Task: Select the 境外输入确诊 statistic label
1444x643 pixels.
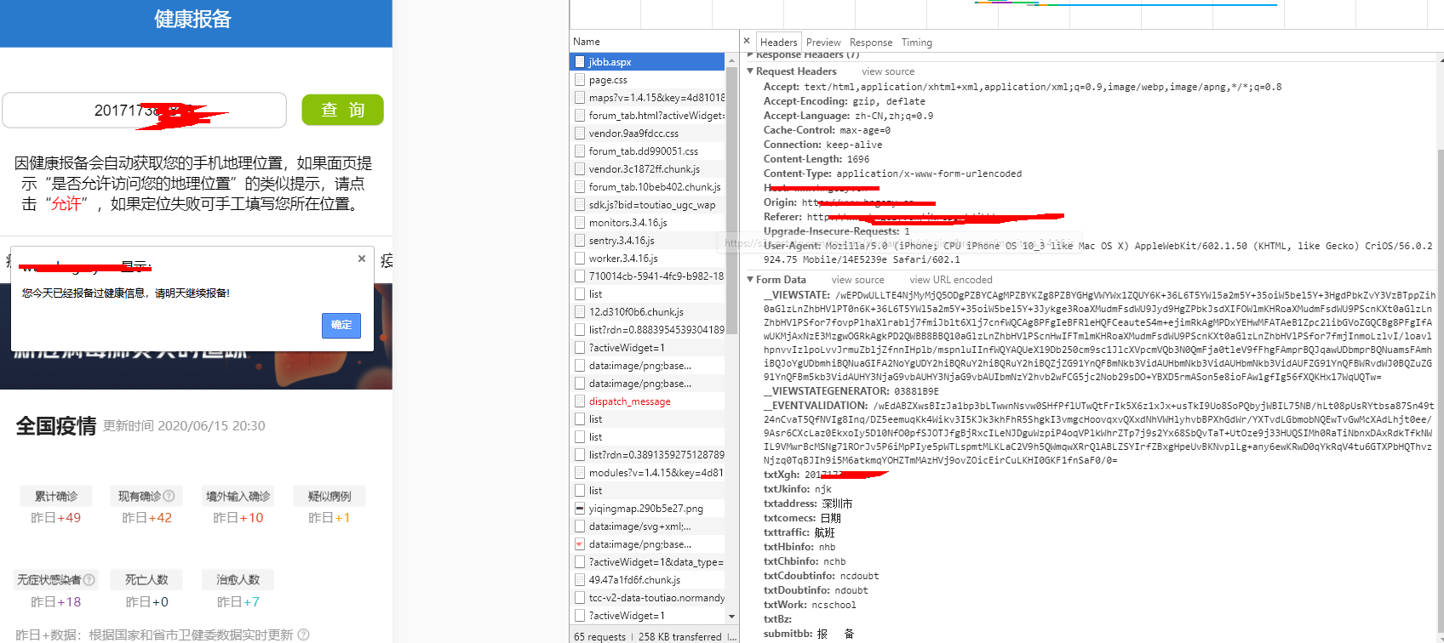Action: click(x=238, y=496)
